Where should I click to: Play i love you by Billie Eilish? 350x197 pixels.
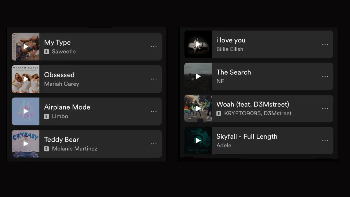coord(198,44)
